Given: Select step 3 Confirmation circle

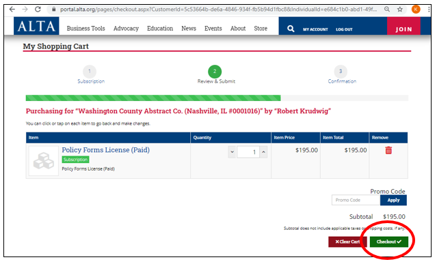Looking at the screenshot, I should [341, 72].
